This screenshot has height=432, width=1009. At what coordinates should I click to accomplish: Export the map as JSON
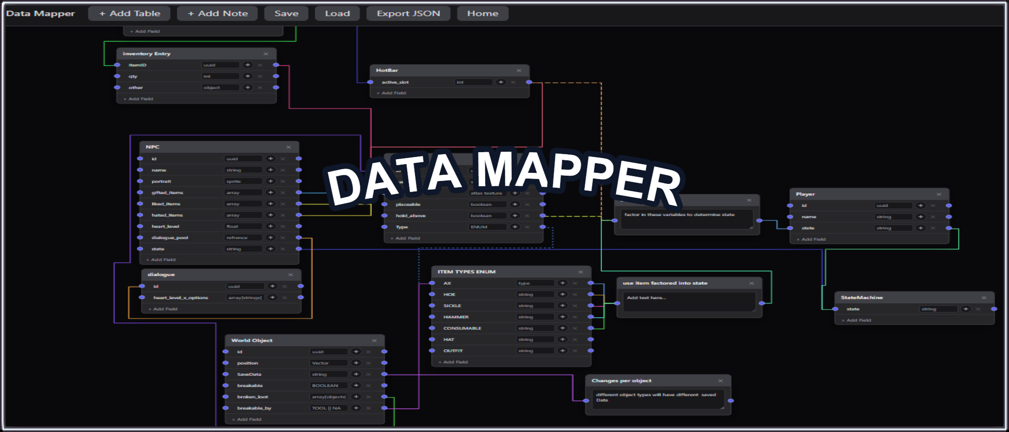(408, 13)
